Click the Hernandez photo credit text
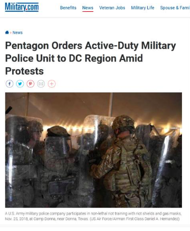The height and width of the screenshot is (231, 190). (134, 219)
